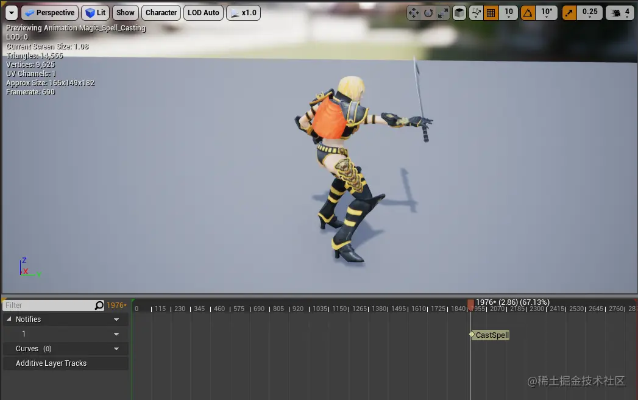Select the rotate gizmo tool
The height and width of the screenshot is (400, 638).
point(428,13)
